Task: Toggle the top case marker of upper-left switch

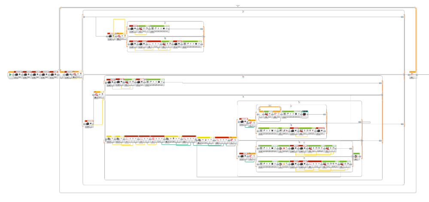Action: click(x=165, y=22)
